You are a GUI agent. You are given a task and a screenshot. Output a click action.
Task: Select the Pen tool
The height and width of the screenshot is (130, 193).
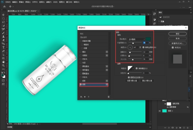[3, 51]
